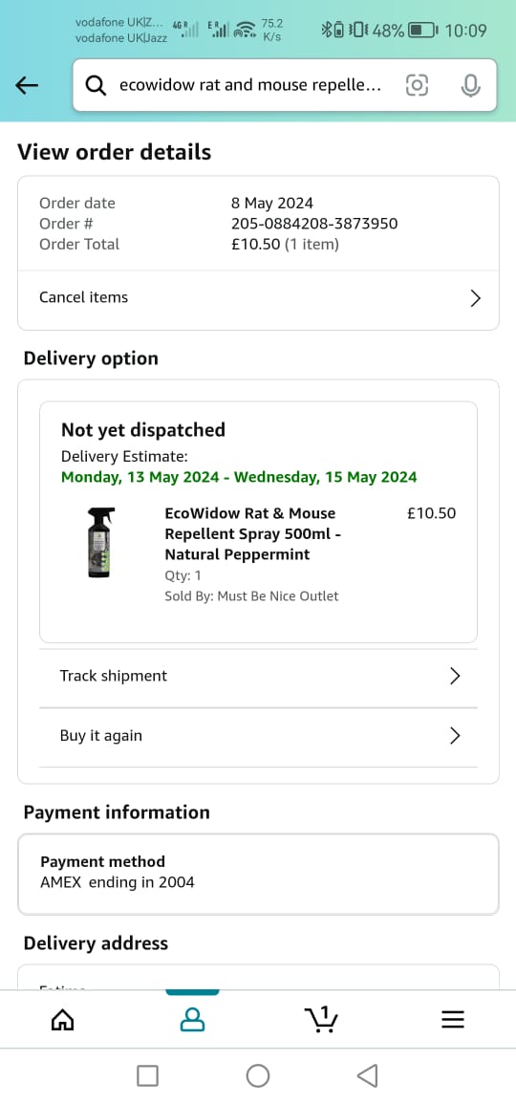Open the account profile tab icon
The height and width of the screenshot is (1104, 516).
(192, 1020)
